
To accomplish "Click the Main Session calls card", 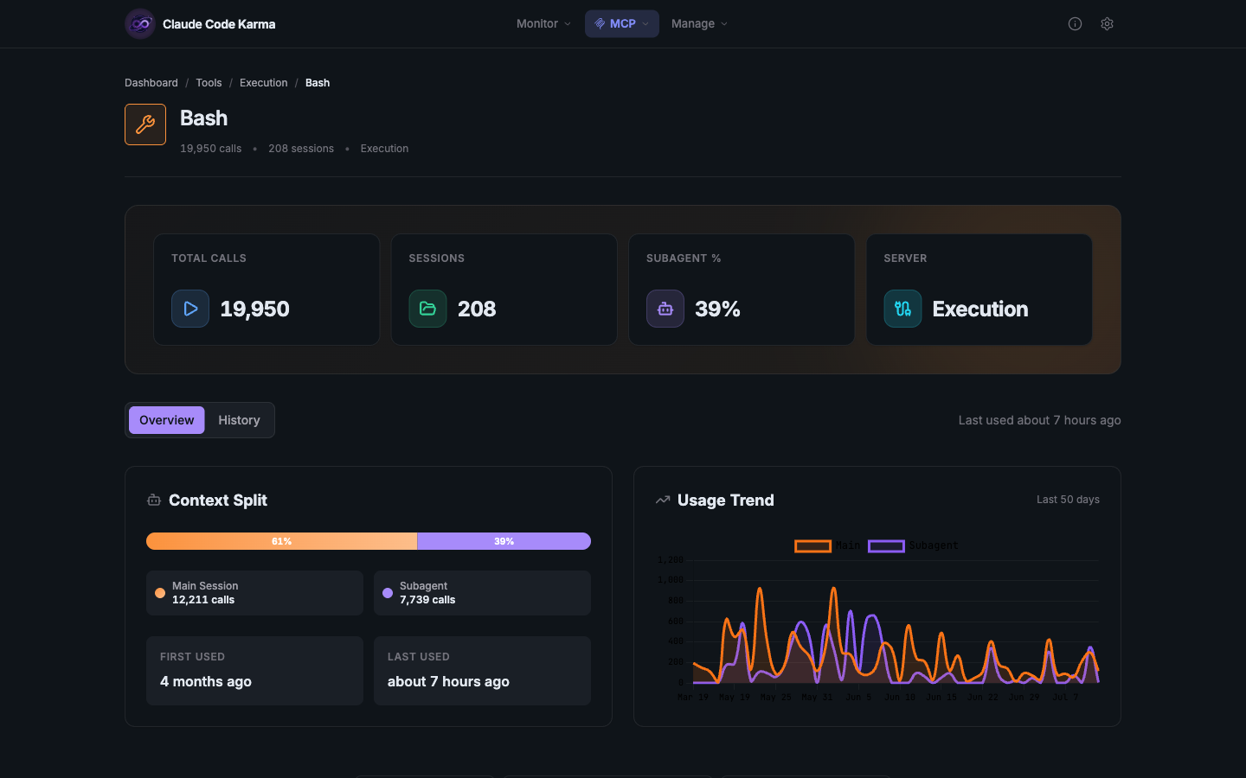I will pyautogui.click(x=254, y=593).
